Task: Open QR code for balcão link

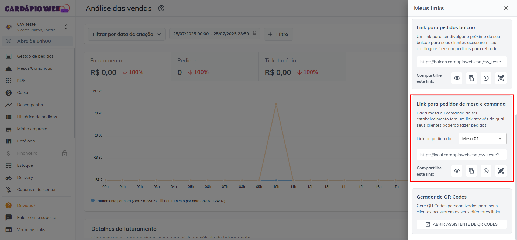Action: coord(501,78)
